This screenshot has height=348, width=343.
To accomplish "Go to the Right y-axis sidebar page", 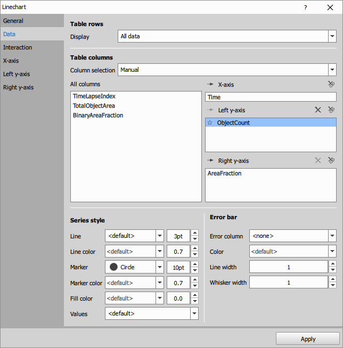I will pos(32,87).
